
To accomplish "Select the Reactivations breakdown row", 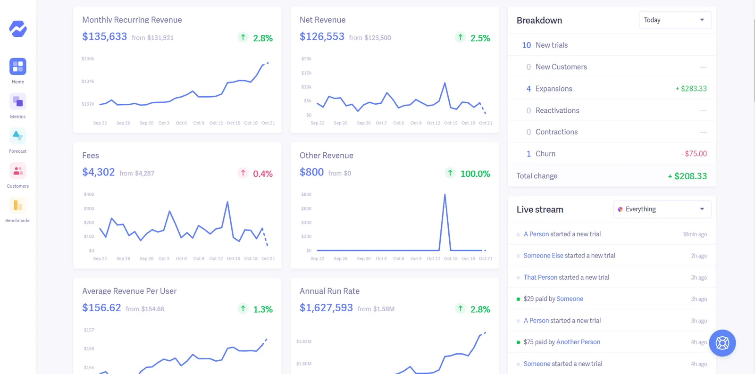I will (x=612, y=110).
